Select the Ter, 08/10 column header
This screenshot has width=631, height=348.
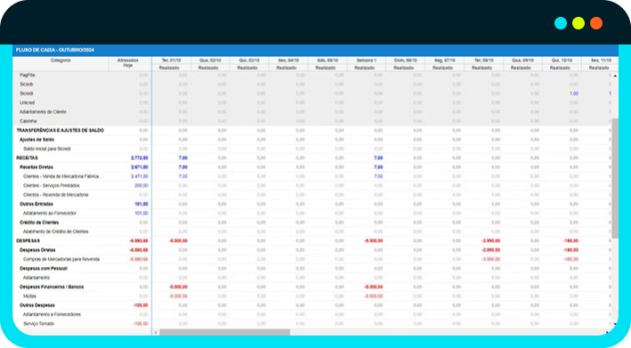pos(483,61)
